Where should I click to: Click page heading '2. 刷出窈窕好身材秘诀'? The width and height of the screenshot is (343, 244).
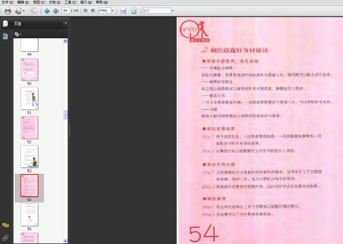tap(235, 50)
